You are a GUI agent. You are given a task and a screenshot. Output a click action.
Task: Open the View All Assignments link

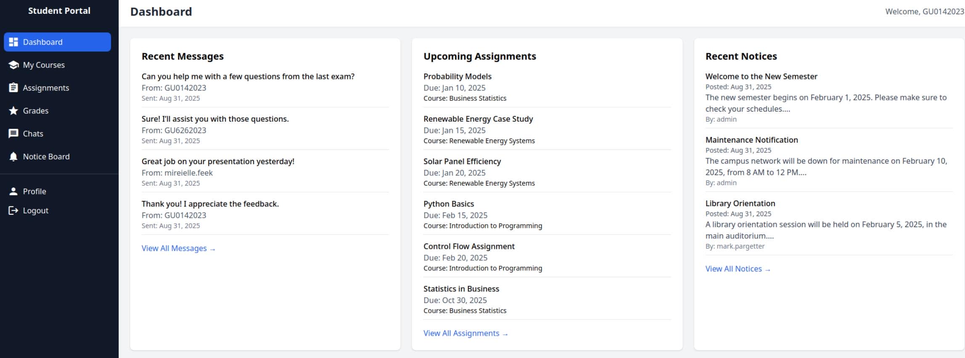click(465, 333)
